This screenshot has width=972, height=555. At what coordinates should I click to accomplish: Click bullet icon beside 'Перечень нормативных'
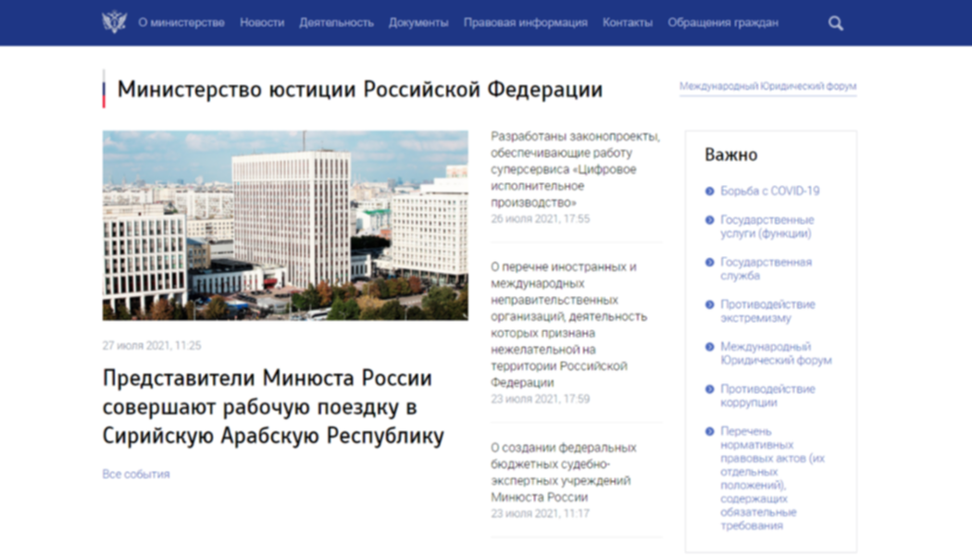(710, 431)
